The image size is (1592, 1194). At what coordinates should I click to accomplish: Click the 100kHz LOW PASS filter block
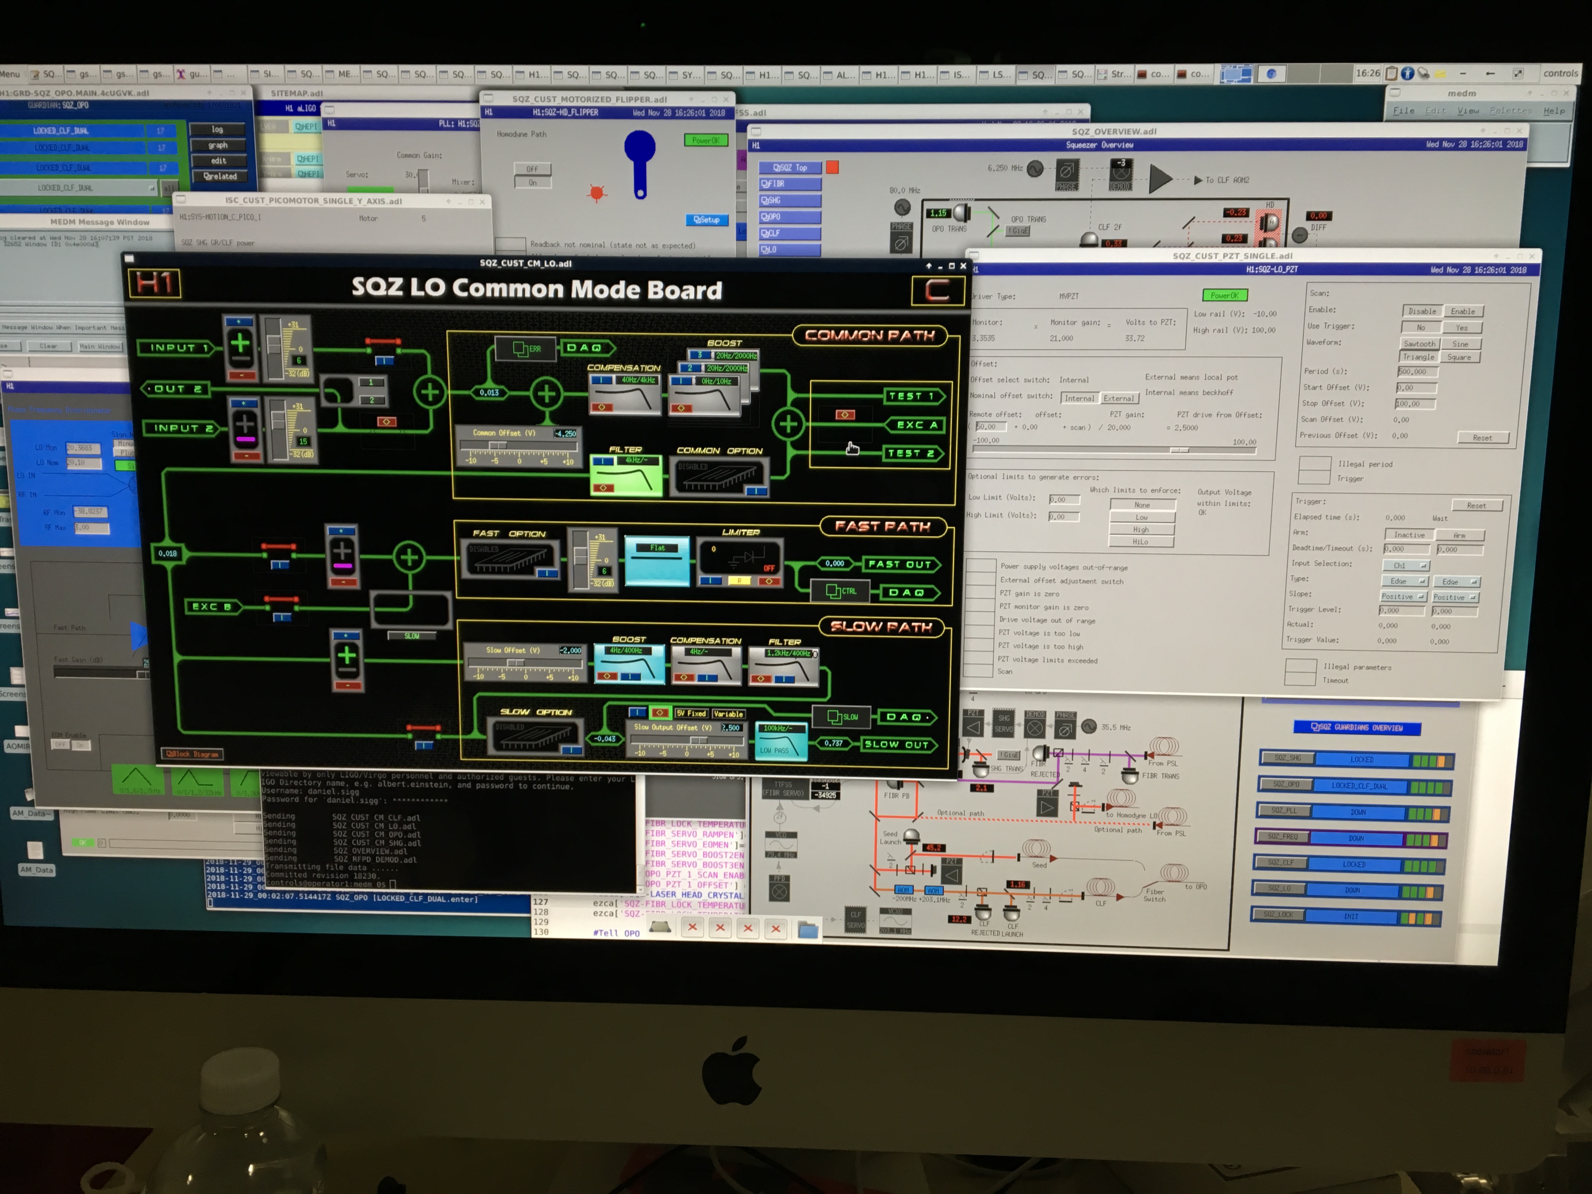[x=782, y=741]
